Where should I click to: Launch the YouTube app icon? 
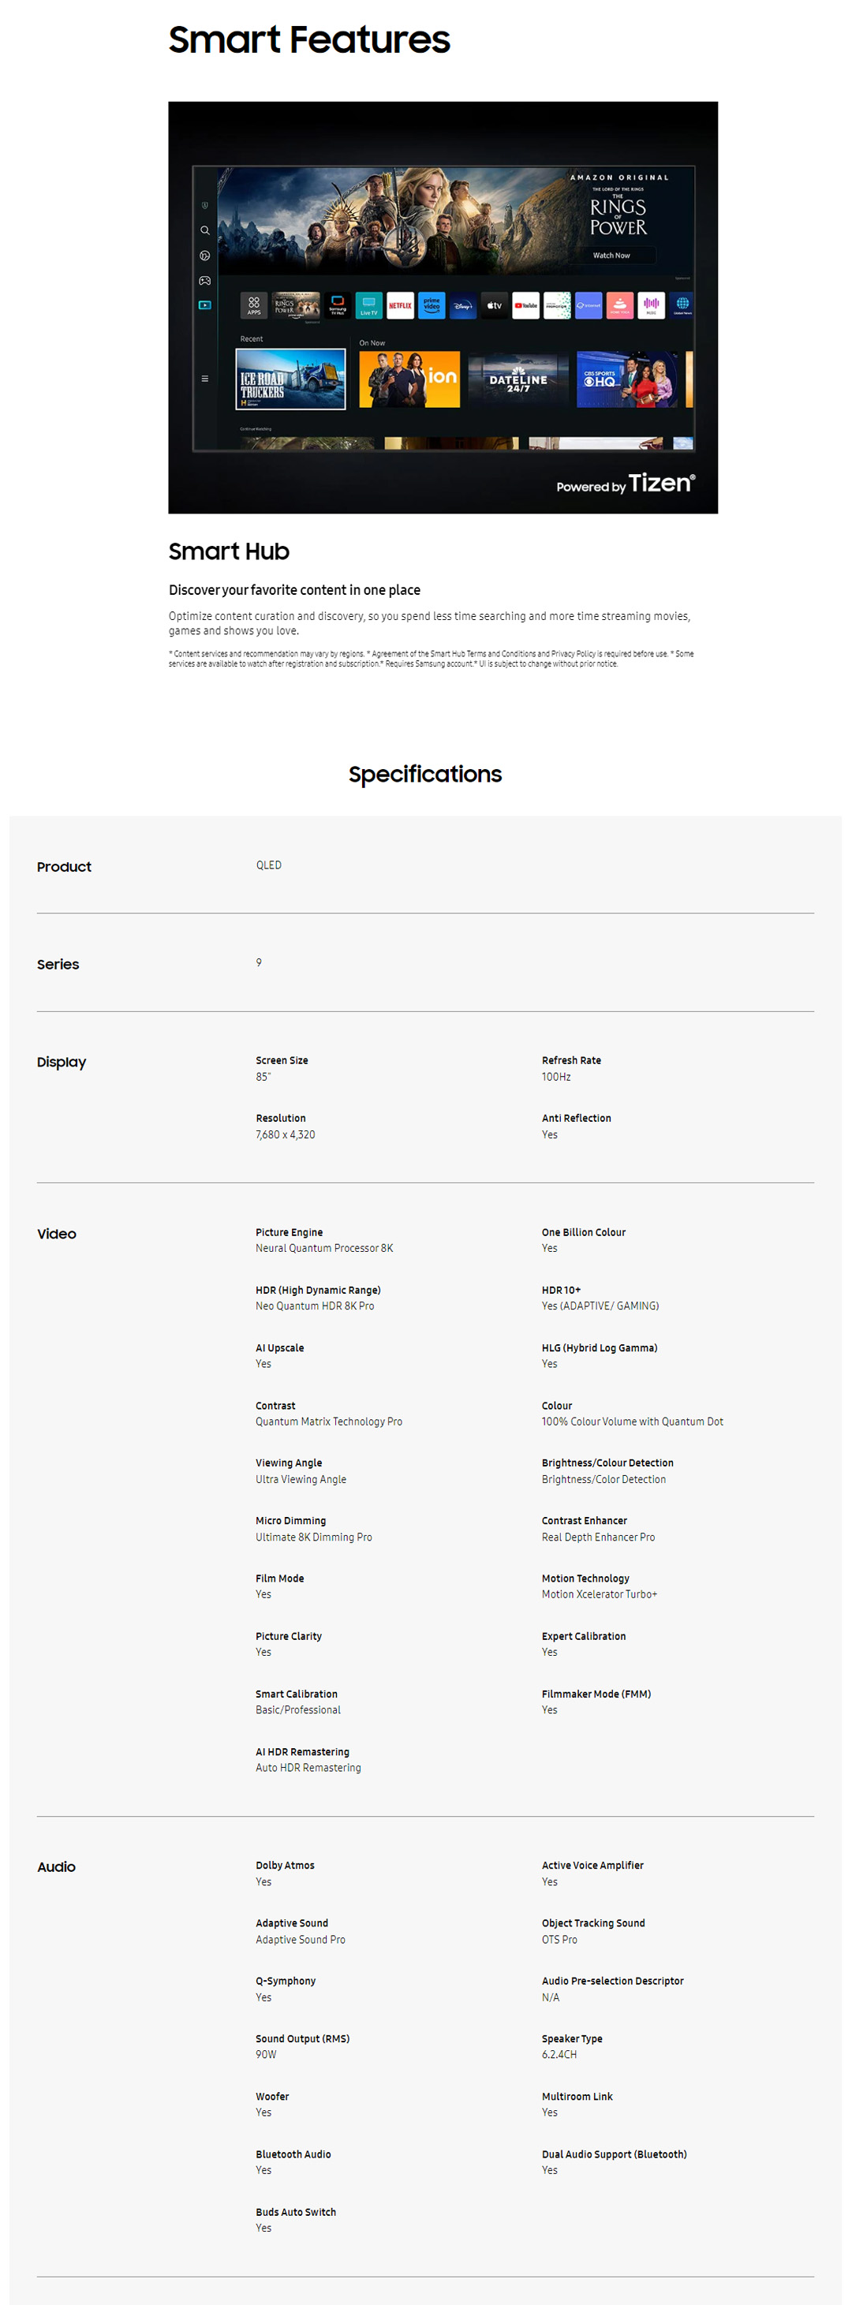click(x=525, y=305)
